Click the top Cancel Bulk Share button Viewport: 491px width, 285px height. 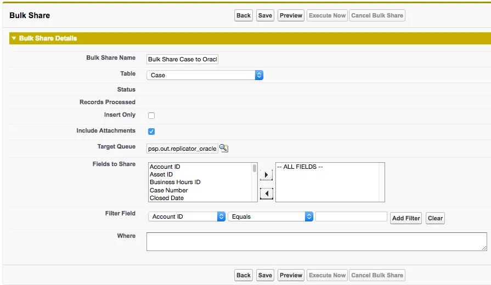point(377,15)
